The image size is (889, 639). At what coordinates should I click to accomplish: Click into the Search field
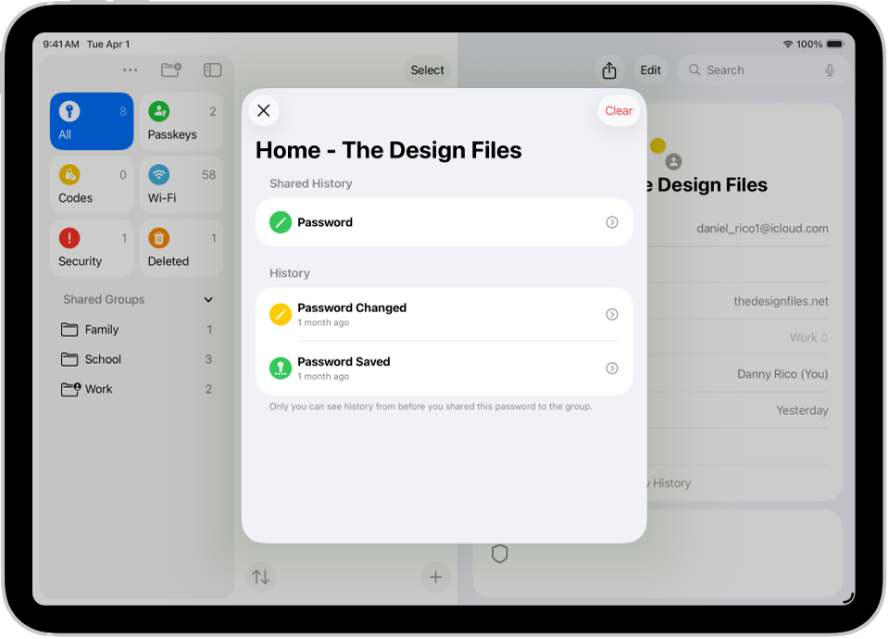[762, 70]
